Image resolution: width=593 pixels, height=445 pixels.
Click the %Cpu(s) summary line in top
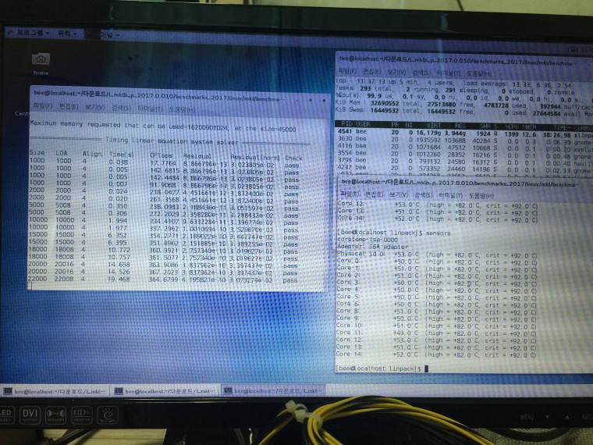coord(464,98)
